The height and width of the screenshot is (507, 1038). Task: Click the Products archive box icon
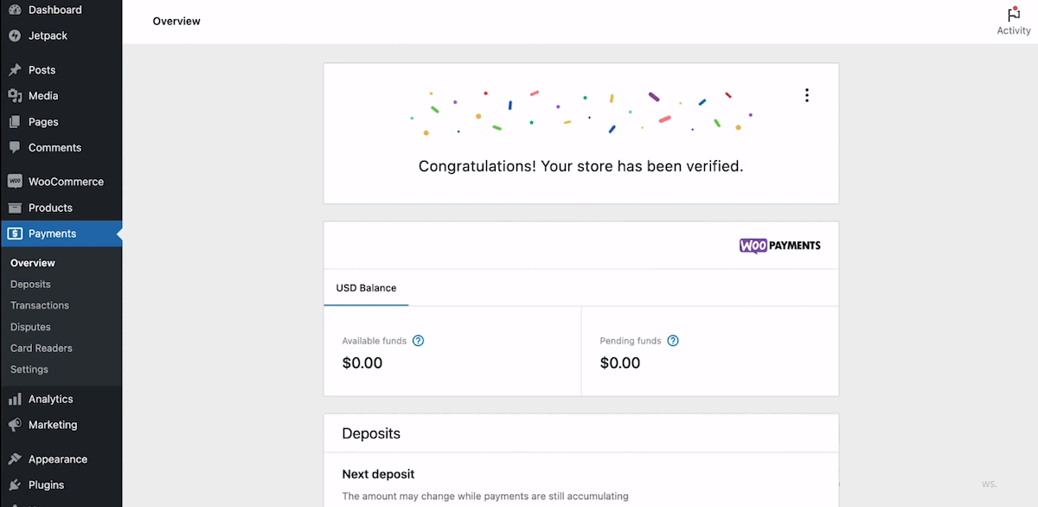point(15,208)
